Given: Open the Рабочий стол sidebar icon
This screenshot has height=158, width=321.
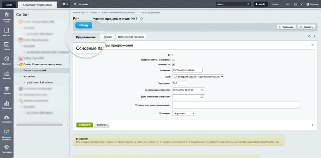Looking at the screenshot, I should click(x=7, y=15).
